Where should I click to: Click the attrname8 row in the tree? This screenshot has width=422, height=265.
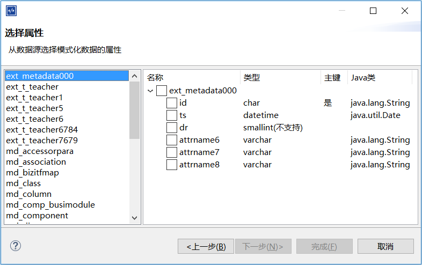pos(199,165)
